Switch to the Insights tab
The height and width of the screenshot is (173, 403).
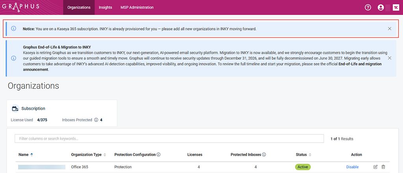pos(105,7)
